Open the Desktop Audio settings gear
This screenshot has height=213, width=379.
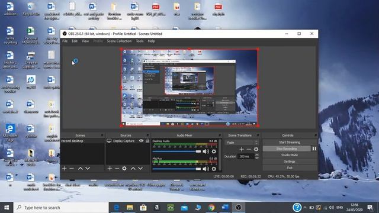(x=214, y=151)
